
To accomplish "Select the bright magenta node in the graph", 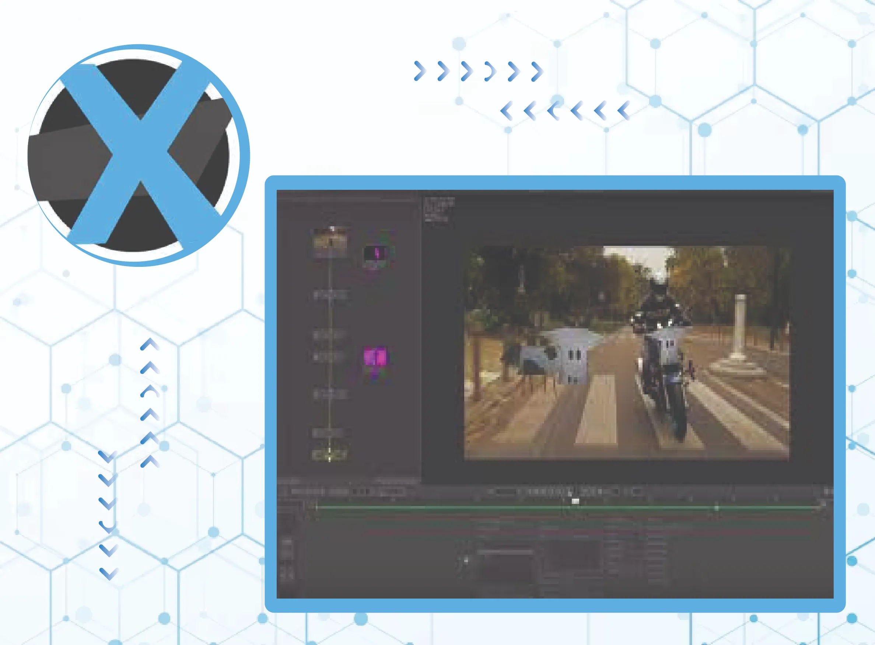I will (x=375, y=356).
